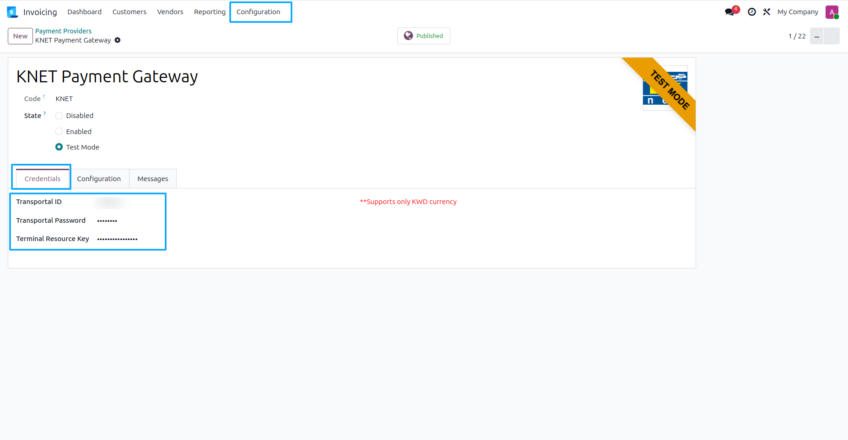The height and width of the screenshot is (440, 848).
Task: Open the activities clock icon
Action: point(752,12)
